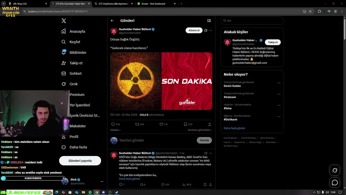Click Daha fazla göster under Neler oluyor
This screenshot has height=195, width=346.
point(234,128)
